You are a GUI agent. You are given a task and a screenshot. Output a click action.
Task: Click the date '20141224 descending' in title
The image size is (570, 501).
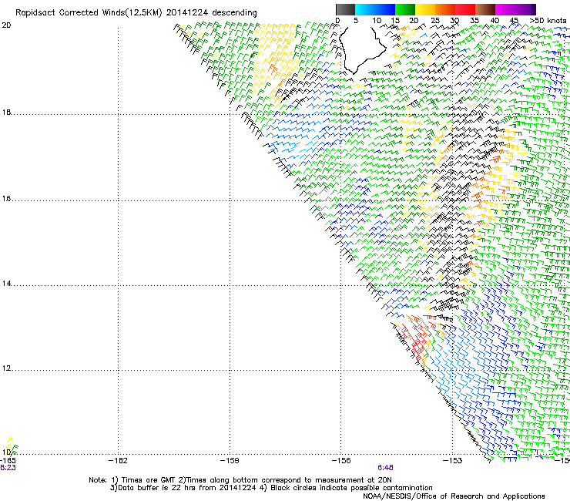[x=212, y=13]
